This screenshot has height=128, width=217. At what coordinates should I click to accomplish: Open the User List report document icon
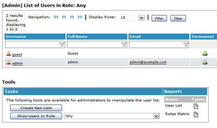(196, 106)
